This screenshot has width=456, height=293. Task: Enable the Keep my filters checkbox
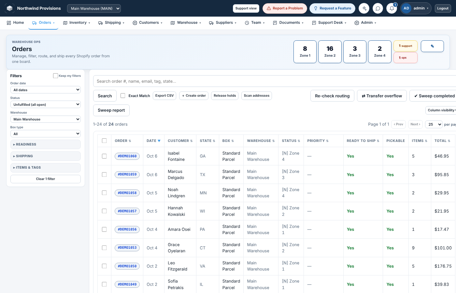pos(55,76)
